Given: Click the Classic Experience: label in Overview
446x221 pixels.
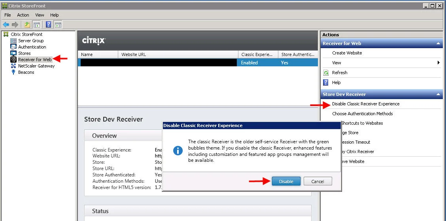Looking at the screenshot, I should [112, 150].
